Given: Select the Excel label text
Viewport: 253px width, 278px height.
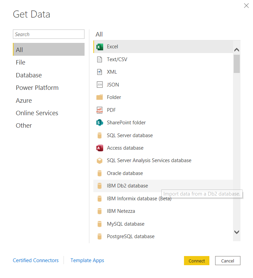Looking at the screenshot, I should point(112,47).
